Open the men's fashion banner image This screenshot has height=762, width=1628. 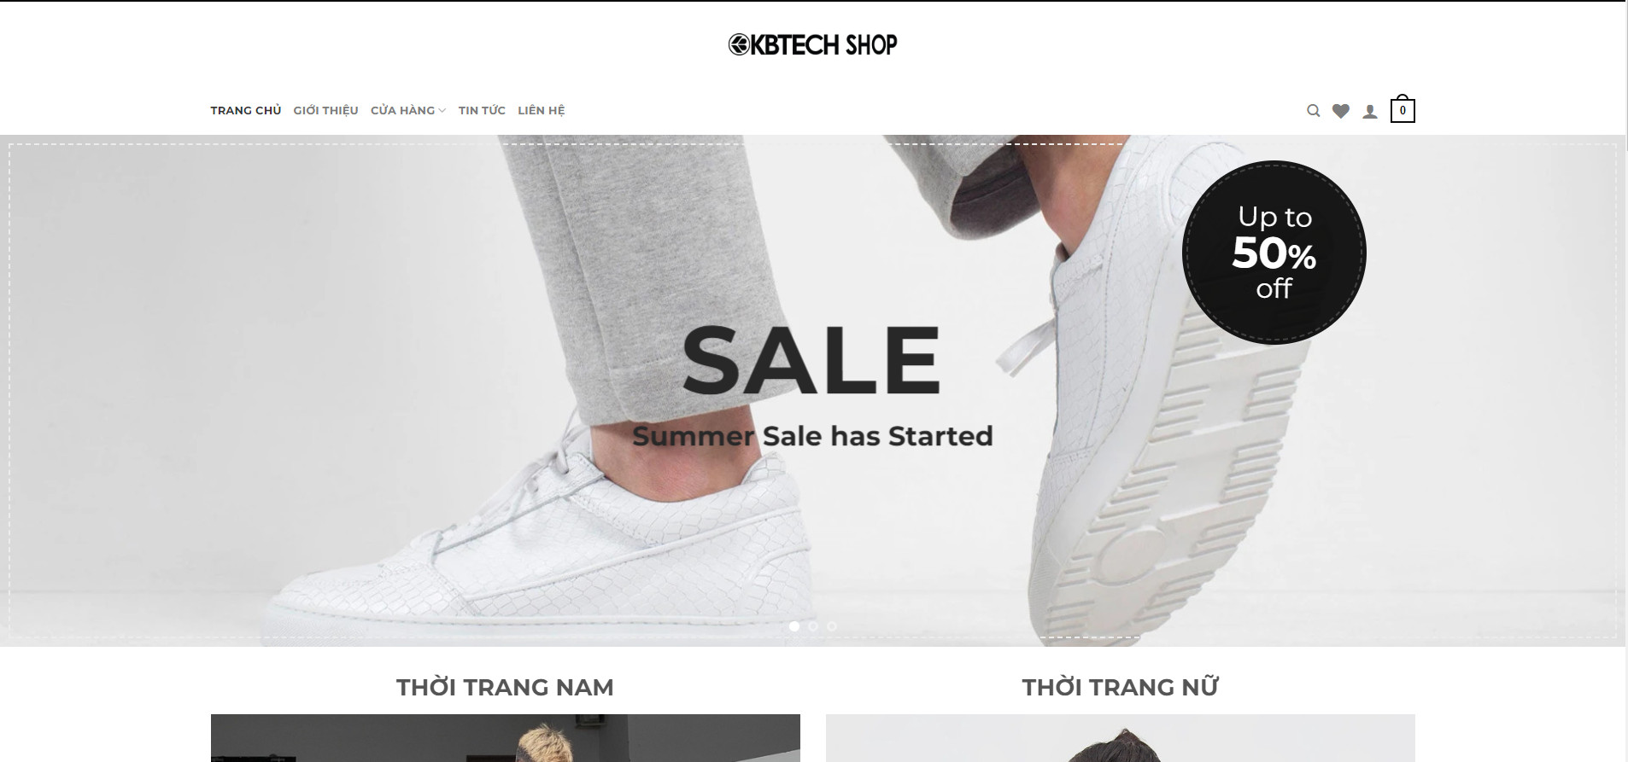click(506, 738)
